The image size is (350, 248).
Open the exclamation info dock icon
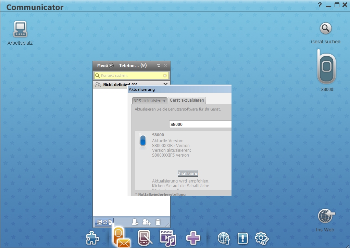(242, 238)
